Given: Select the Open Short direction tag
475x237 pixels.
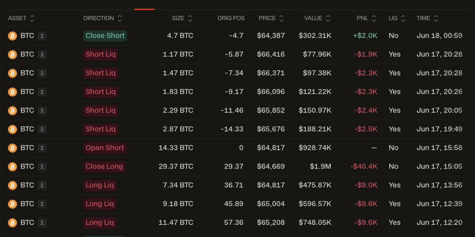Looking at the screenshot, I should [105, 148].
